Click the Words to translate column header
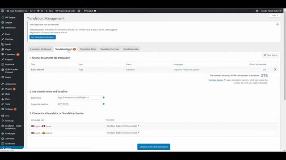 coord(258,64)
